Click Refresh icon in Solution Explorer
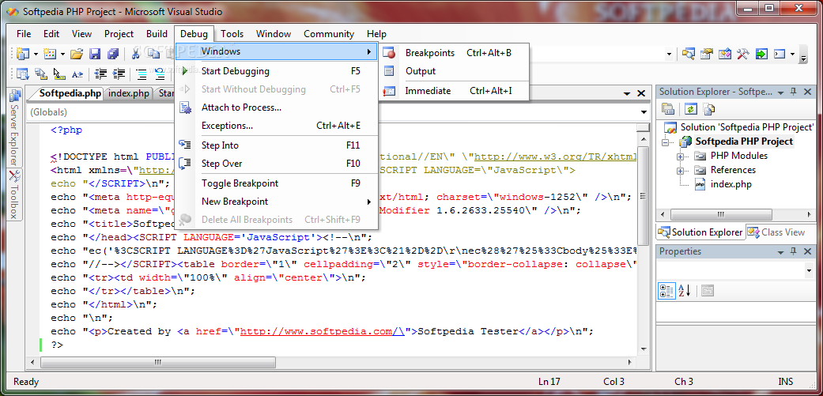This screenshot has height=396, width=823. 691,109
